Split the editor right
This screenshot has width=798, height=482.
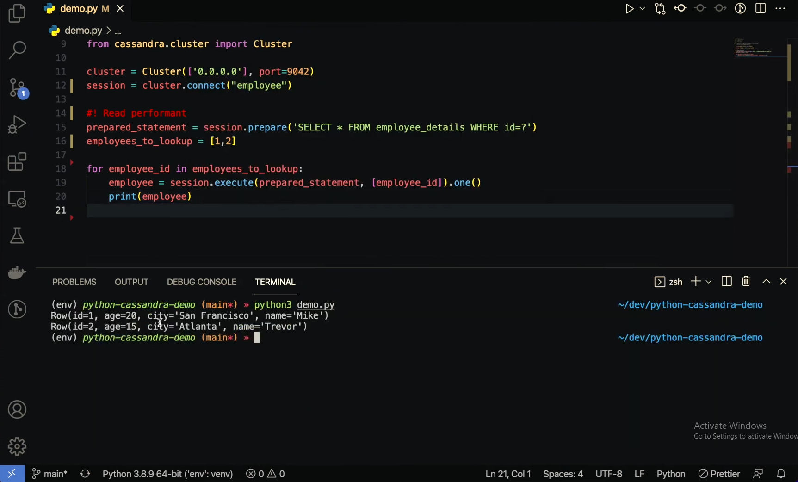[761, 8]
